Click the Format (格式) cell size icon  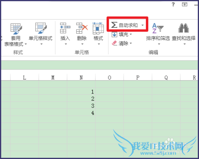pos(98,28)
